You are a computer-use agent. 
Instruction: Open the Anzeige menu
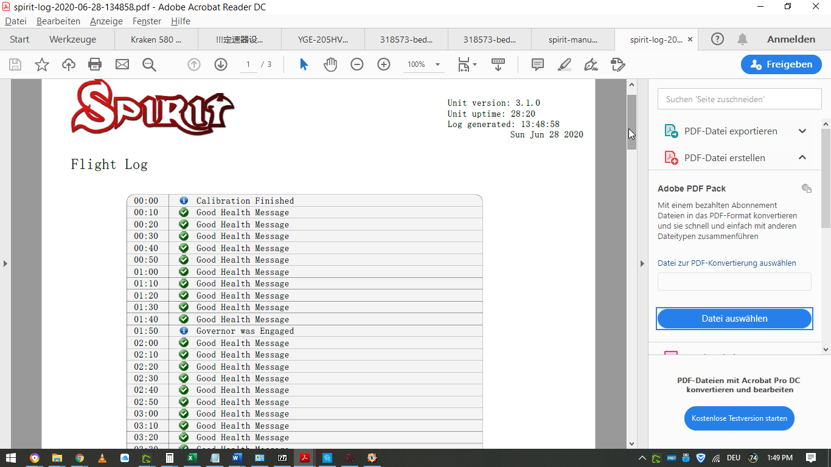coord(106,21)
